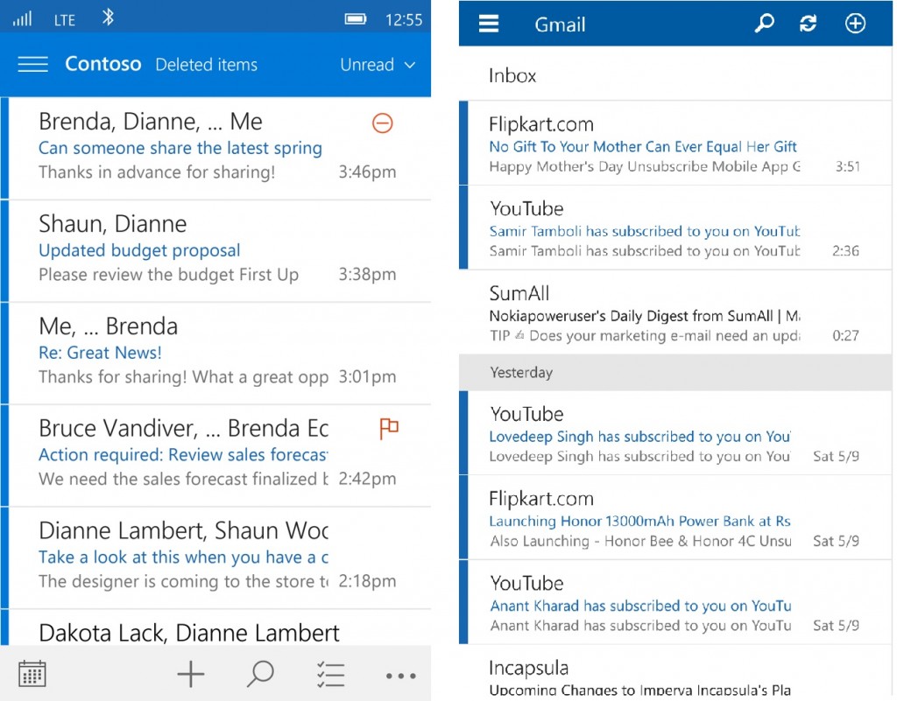Image resolution: width=897 pixels, height=701 pixels.
Task: Select the Contoso account name
Action: pyautogui.click(x=103, y=63)
